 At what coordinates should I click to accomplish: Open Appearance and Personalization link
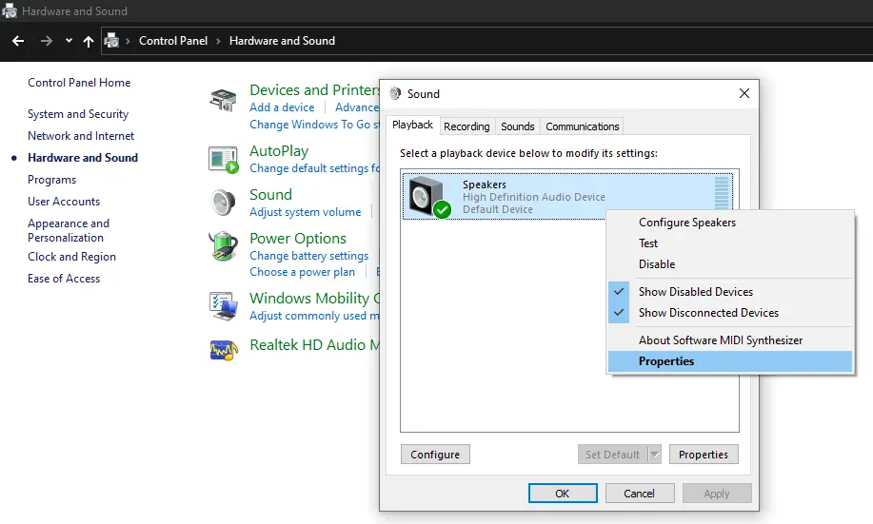[x=69, y=230]
